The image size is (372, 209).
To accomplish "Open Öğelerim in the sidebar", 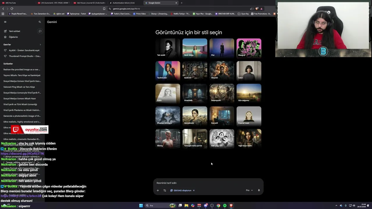I will 13,37.
